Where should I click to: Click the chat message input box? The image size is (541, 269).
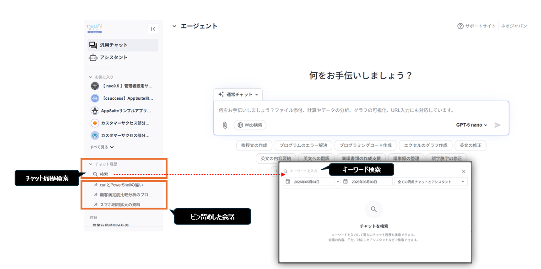point(361,111)
